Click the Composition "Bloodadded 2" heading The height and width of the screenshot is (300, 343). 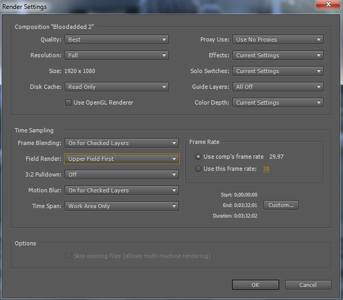click(54, 27)
